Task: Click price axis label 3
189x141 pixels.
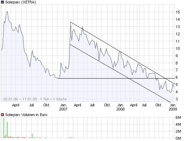Action: (x=177, y=99)
